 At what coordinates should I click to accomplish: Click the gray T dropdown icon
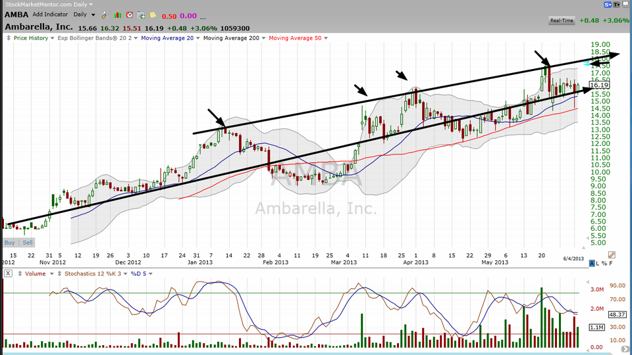(617, 5)
